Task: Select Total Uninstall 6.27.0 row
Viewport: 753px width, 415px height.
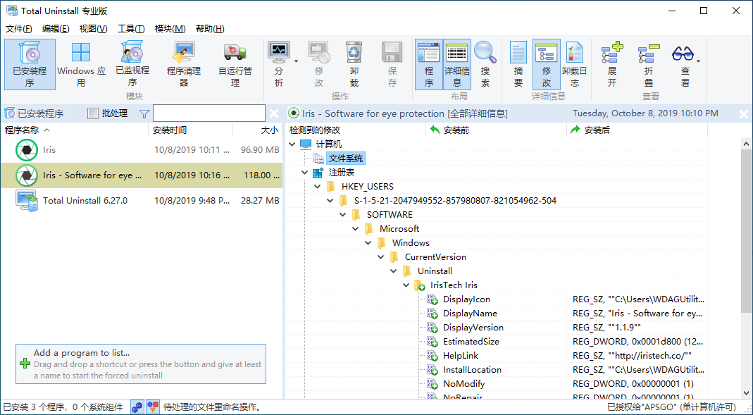Action: click(141, 200)
